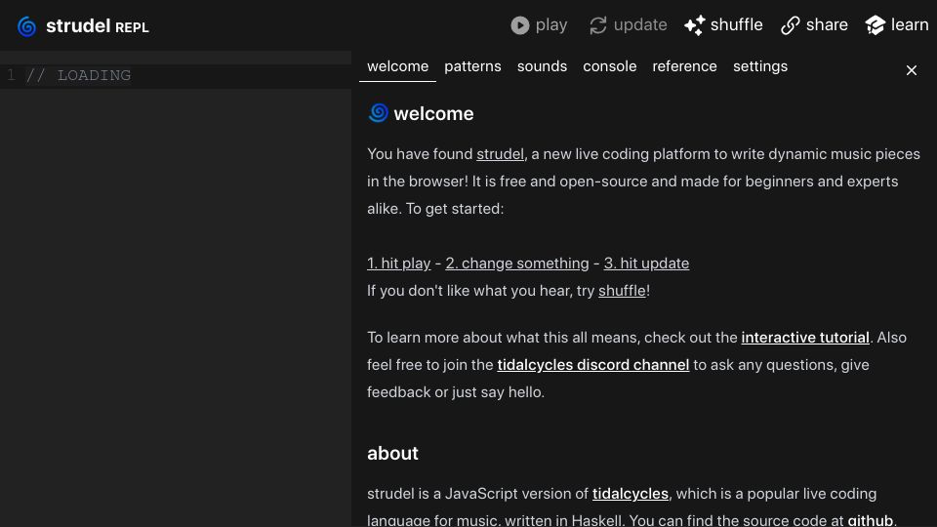The width and height of the screenshot is (937, 527).
Task: Open the sounds tab
Action: pyautogui.click(x=542, y=66)
